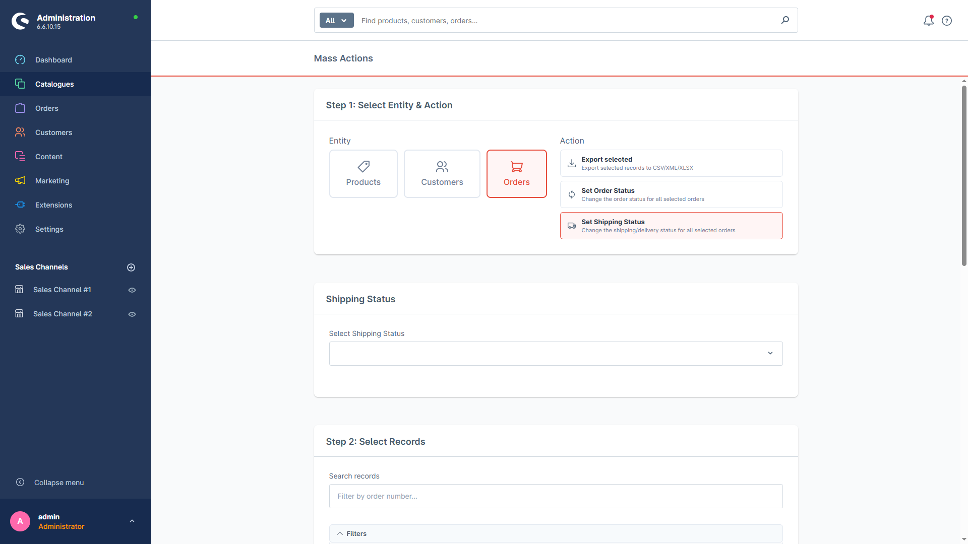
Task: Click the search magnifier icon
Action: pyautogui.click(x=785, y=20)
